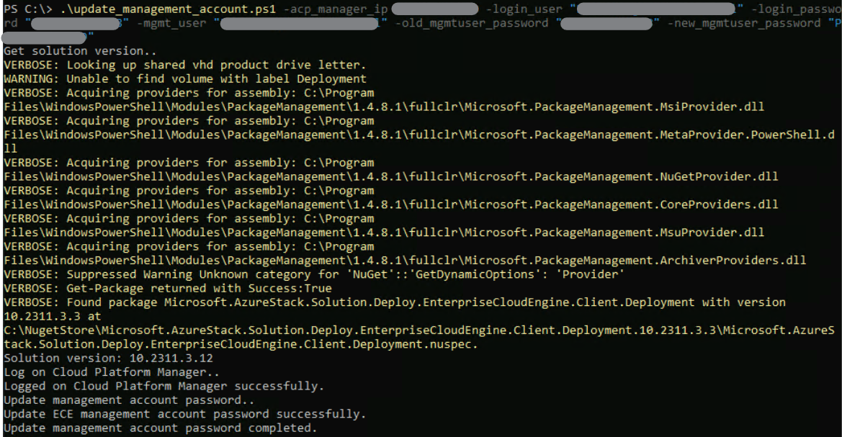Click the "Suppressed Warning Unknown category" line
The height and width of the screenshot is (437, 842).
coord(313,274)
